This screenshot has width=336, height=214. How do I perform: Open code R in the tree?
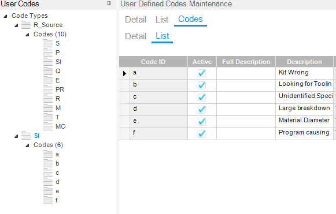click(x=58, y=99)
